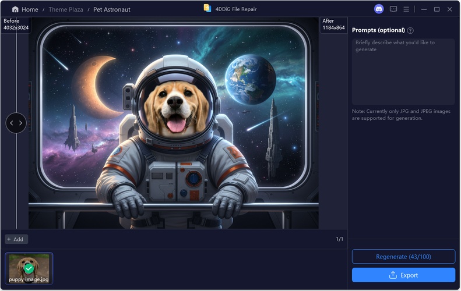Open the Discord community icon
The height and width of the screenshot is (291, 461).
click(x=379, y=9)
